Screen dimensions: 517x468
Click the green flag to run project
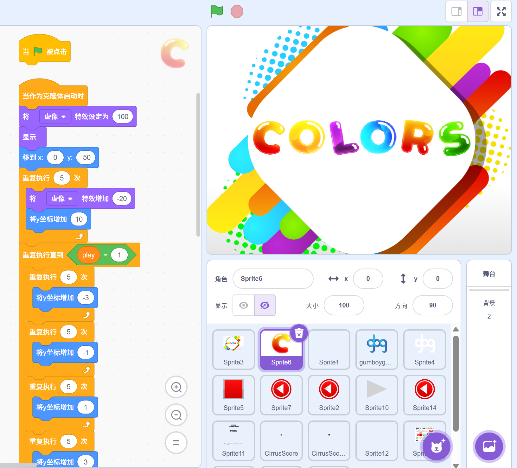point(217,11)
